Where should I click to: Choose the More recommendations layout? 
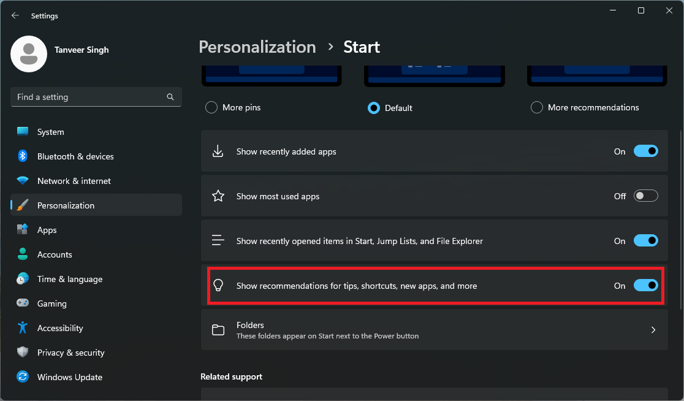coord(536,107)
